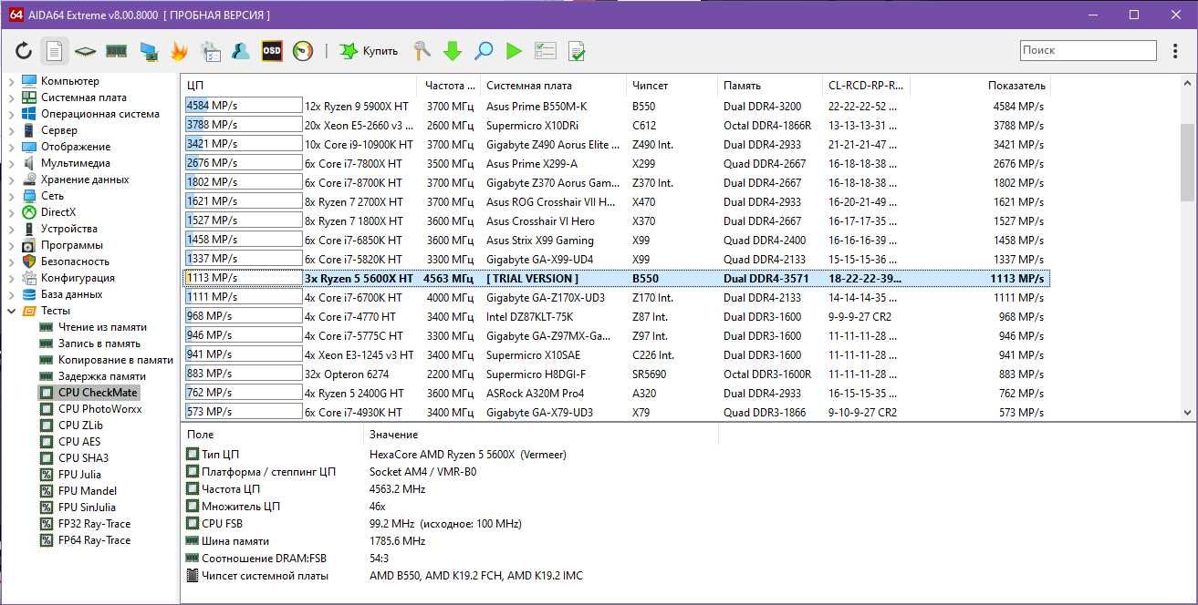The image size is (1198, 605).
Task: Select the FP64 Ray-Trace benchmark
Action: (94, 540)
